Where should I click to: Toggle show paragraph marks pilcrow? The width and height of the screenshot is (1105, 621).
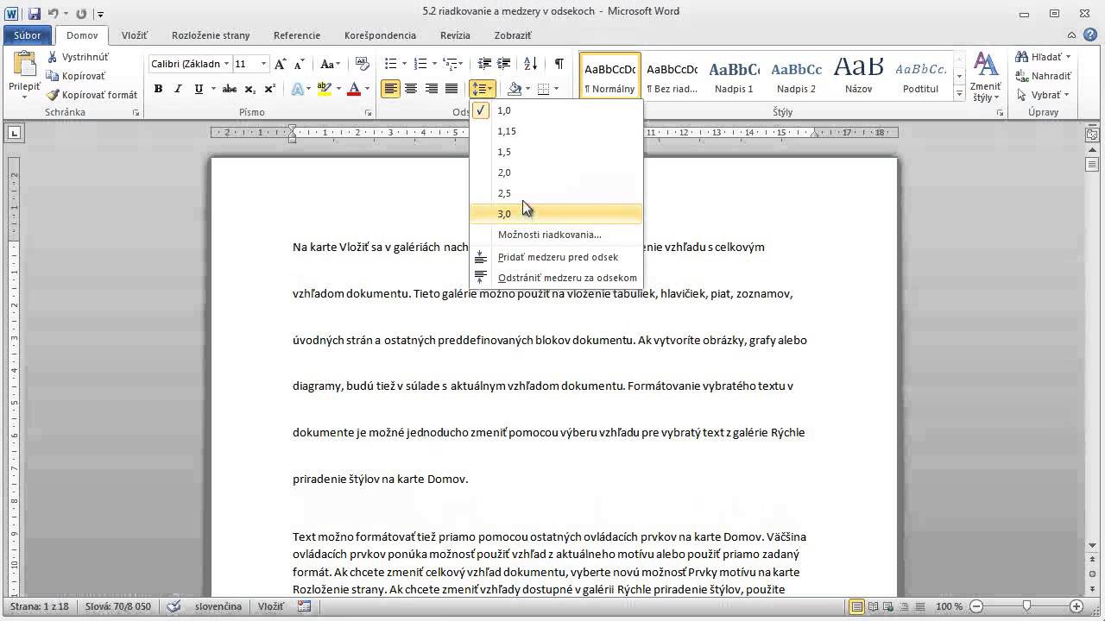coord(559,64)
